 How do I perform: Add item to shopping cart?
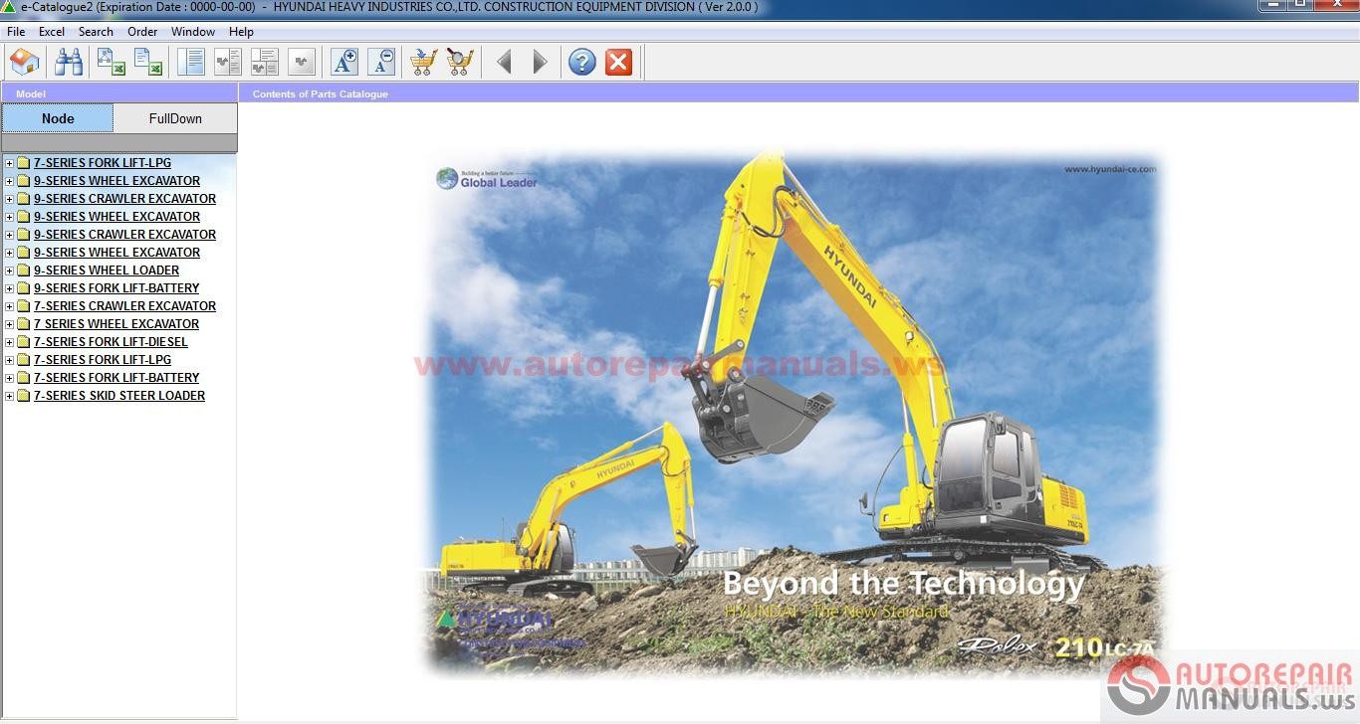point(423,62)
